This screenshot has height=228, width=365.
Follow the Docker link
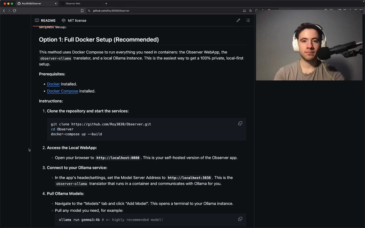53,84
